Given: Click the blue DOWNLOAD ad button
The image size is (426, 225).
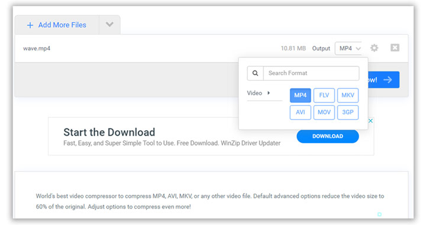Looking at the screenshot, I should (328, 136).
